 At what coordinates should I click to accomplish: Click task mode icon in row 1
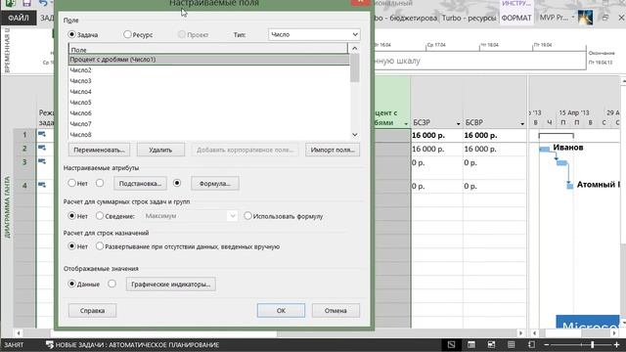(x=42, y=135)
